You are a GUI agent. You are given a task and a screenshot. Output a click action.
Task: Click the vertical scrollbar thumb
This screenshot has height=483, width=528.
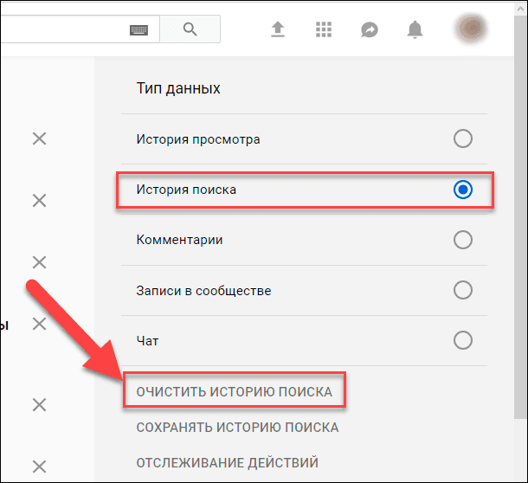[520, 216]
